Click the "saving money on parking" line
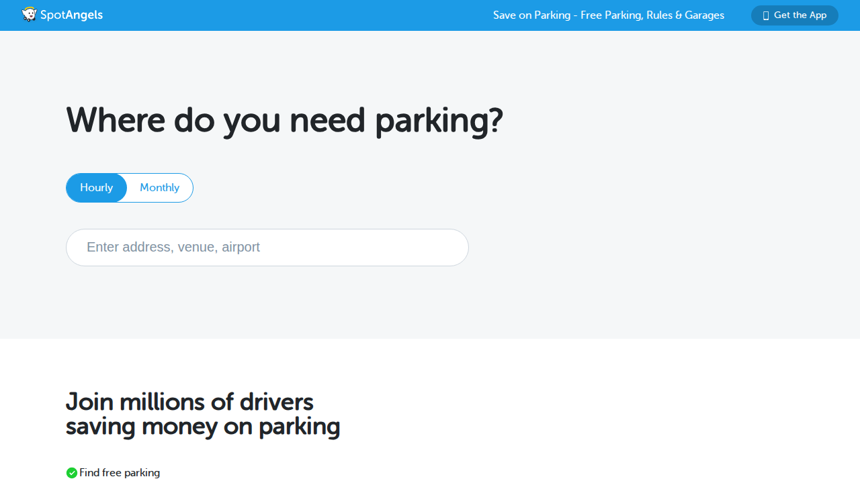The image size is (860, 483). click(x=203, y=427)
